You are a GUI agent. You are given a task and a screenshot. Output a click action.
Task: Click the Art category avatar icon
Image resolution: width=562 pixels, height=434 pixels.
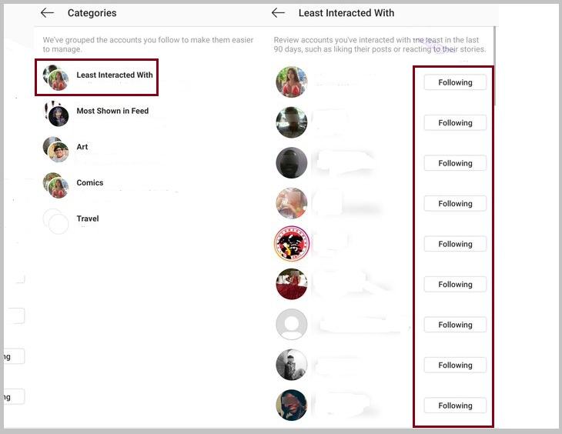56,149
